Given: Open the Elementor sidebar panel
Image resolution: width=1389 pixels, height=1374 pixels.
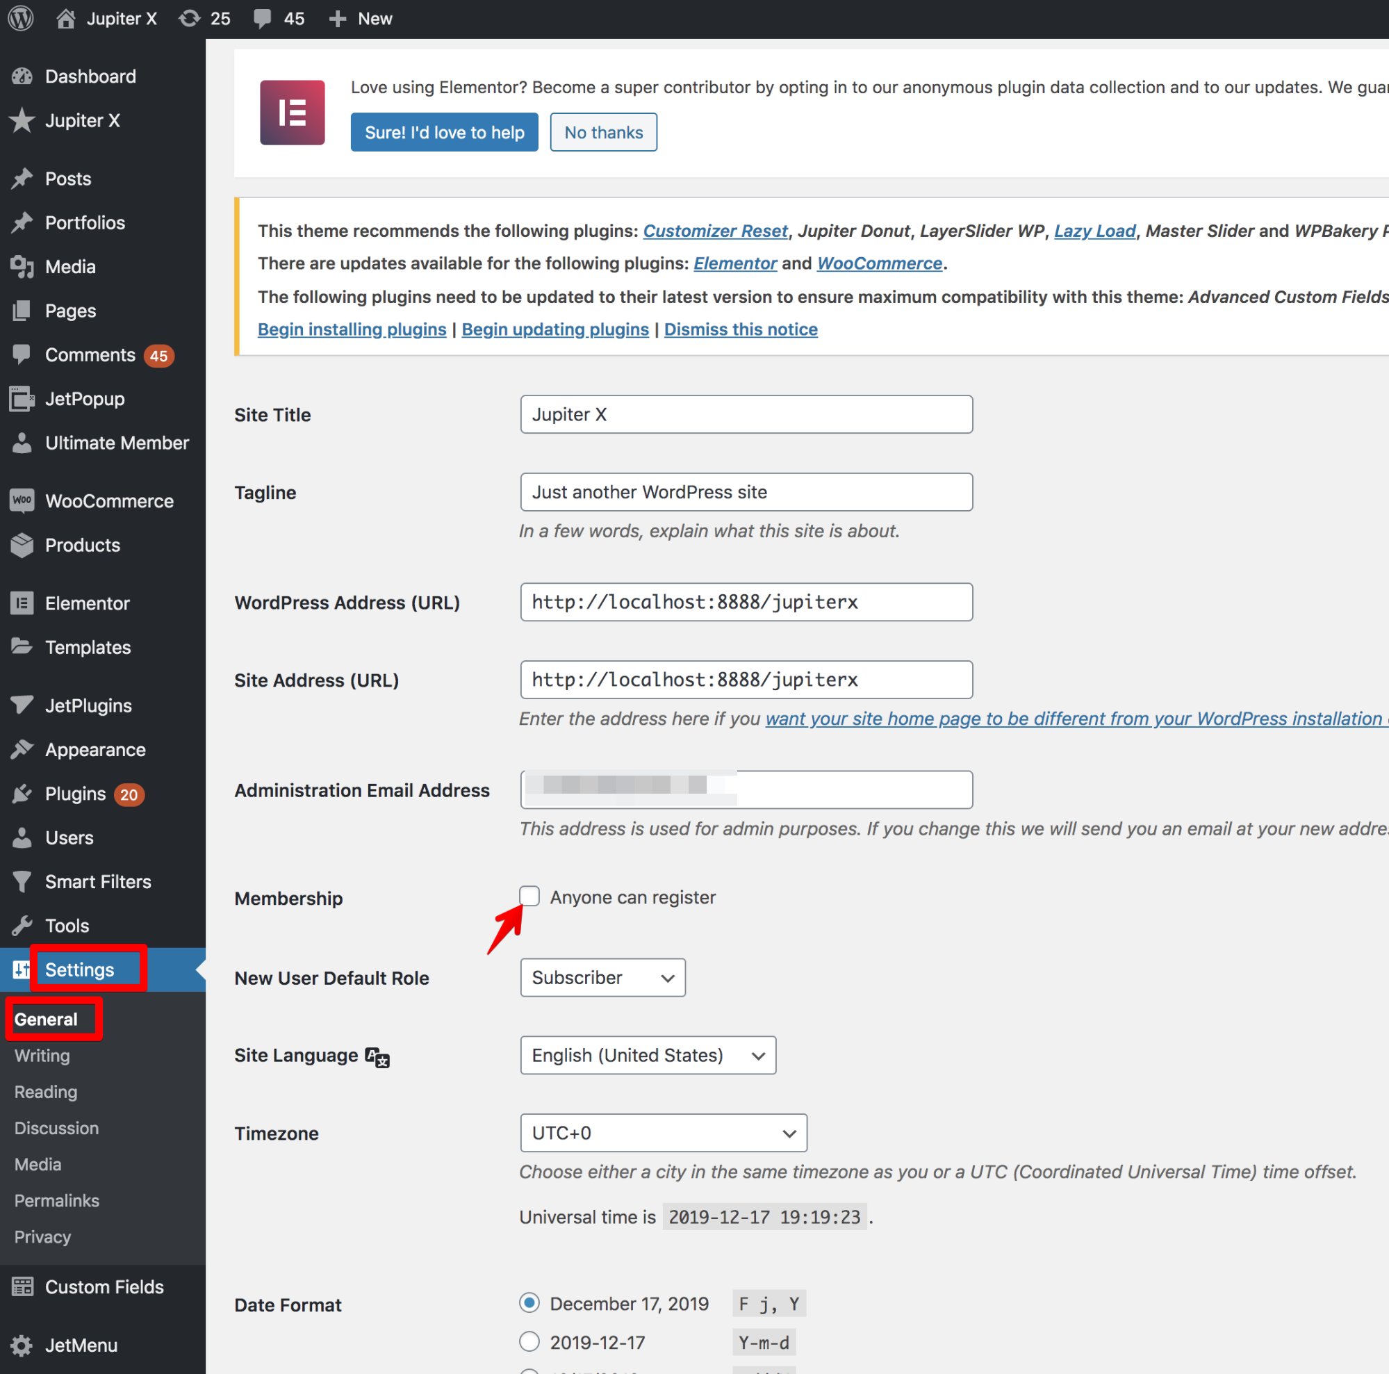Looking at the screenshot, I should coord(87,603).
